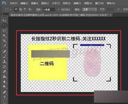Open the 图层(L) menu

coord(45,3)
